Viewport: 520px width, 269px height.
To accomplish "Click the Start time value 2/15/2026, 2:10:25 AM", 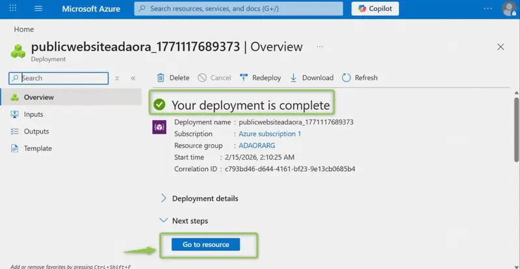I will [259, 157].
